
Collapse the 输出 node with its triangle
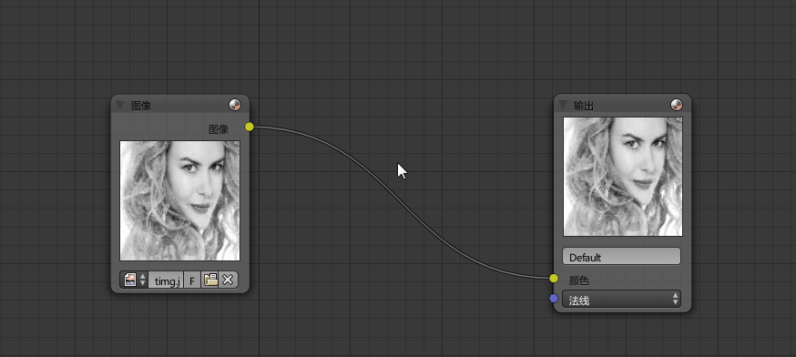563,105
